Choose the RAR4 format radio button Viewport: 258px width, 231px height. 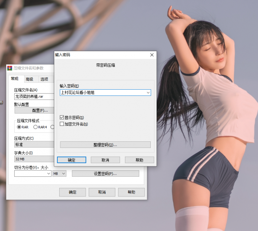(36, 127)
